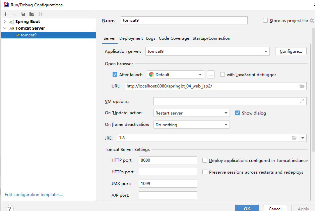
Task: Open Edit configuration templates link
Action: point(34,195)
